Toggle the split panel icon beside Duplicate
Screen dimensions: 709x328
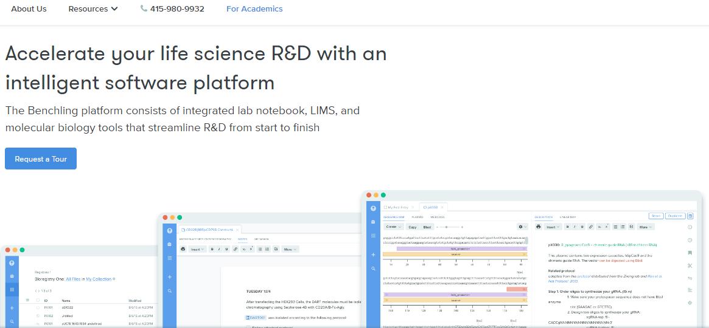coord(690,216)
